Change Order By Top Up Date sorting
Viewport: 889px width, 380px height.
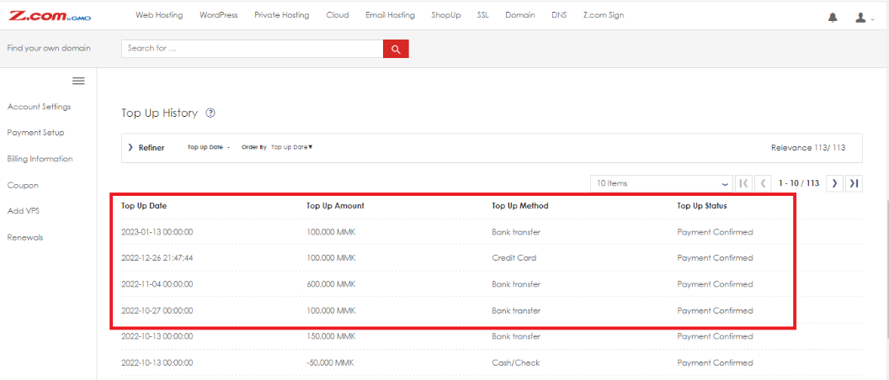click(x=291, y=147)
